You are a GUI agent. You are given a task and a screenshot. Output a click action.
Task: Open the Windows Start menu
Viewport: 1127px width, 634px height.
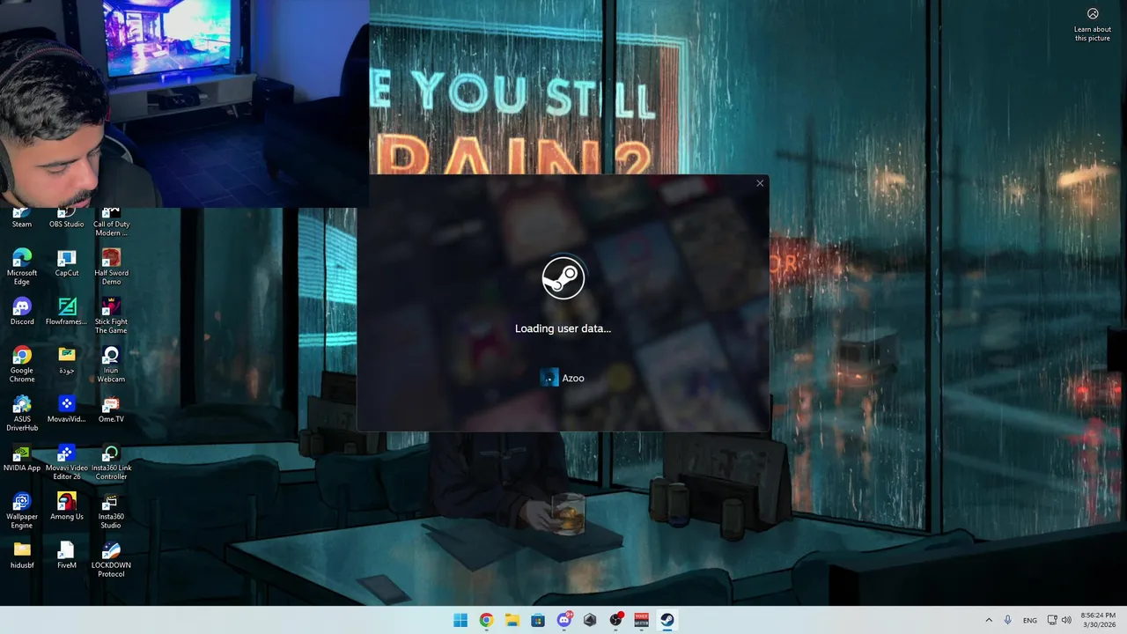coord(460,620)
